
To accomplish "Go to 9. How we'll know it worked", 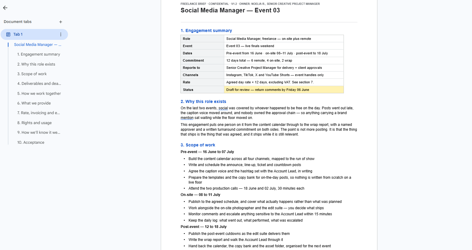I will [39, 133].
